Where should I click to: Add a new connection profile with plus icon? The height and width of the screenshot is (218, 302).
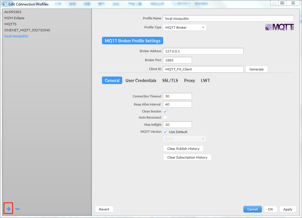click(8, 209)
